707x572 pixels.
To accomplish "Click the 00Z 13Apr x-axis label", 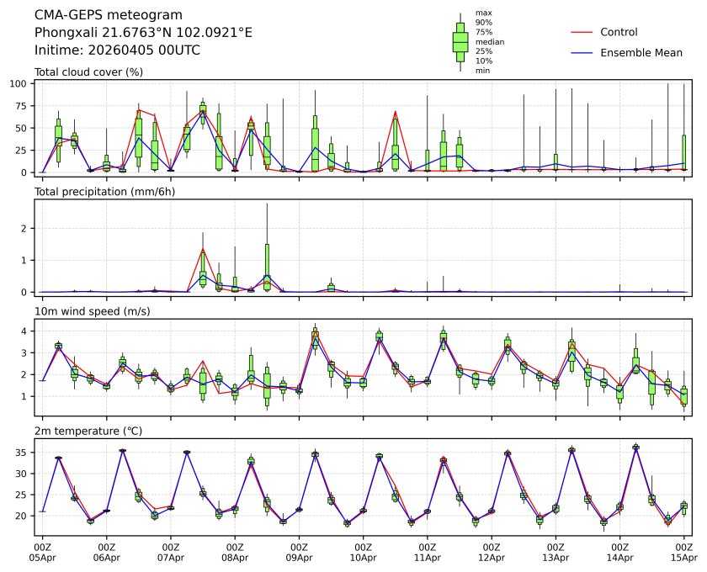I will click(x=555, y=551).
